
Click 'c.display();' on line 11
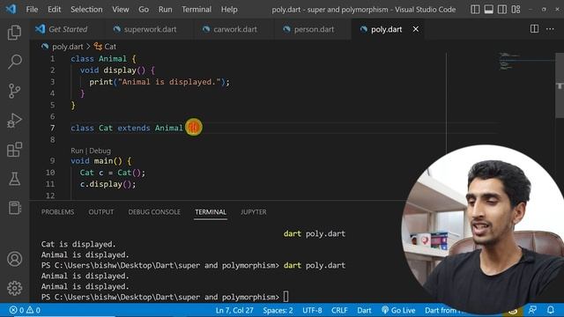[108, 184]
